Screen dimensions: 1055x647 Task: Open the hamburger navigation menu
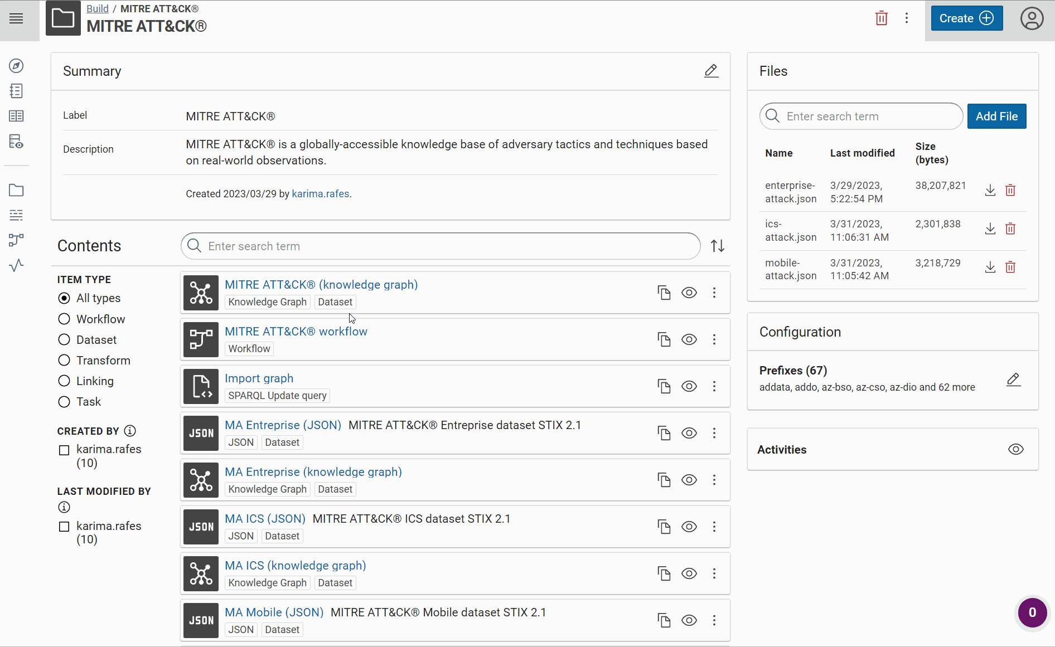pos(17,18)
